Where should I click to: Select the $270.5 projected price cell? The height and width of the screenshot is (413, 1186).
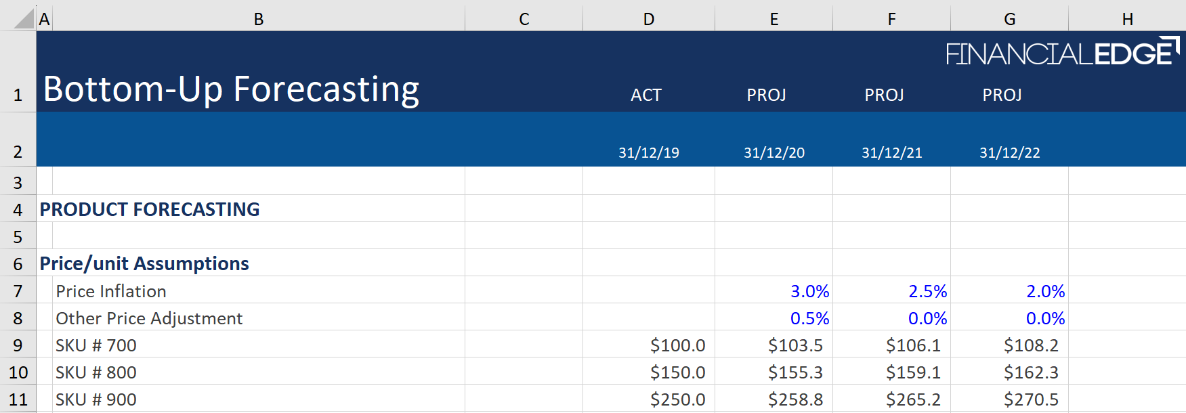(1030, 399)
